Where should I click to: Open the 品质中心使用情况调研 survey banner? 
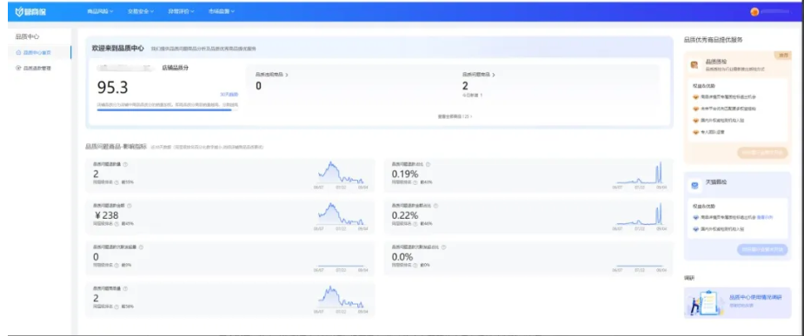click(x=737, y=303)
